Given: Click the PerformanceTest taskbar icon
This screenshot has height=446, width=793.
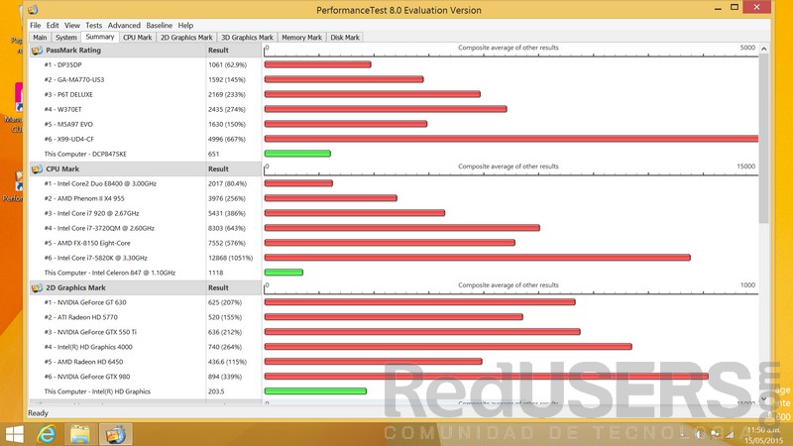Looking at the screenshot, I should coord(115,434).
